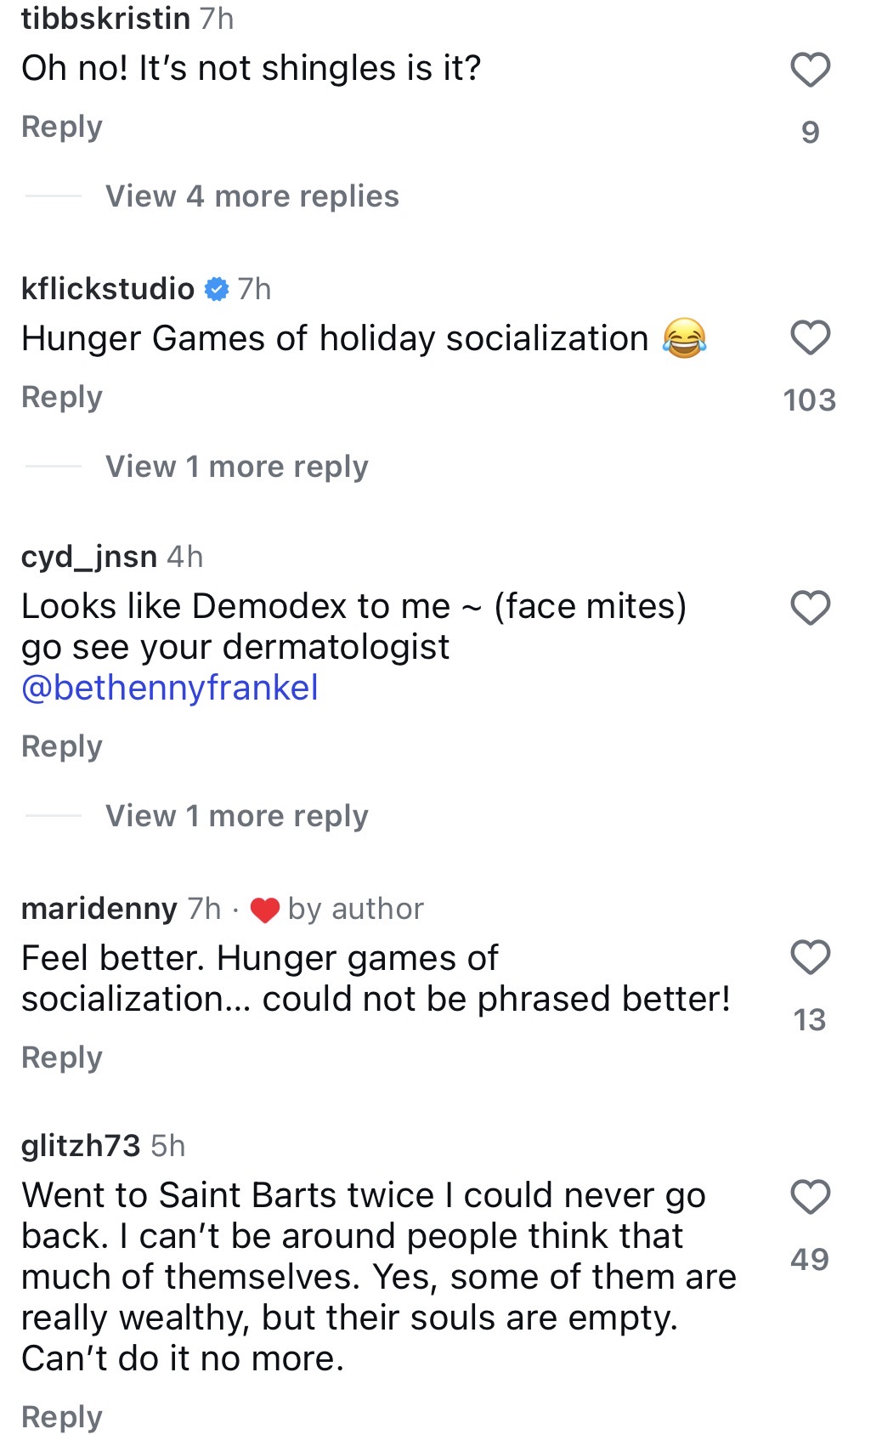Click kflickstudio's verified badge

[218, 289]
